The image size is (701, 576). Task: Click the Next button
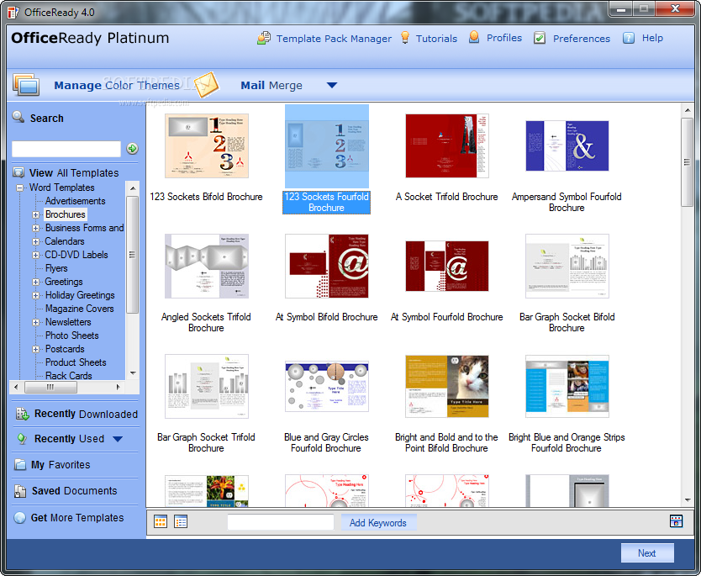(x=647, y=552)
